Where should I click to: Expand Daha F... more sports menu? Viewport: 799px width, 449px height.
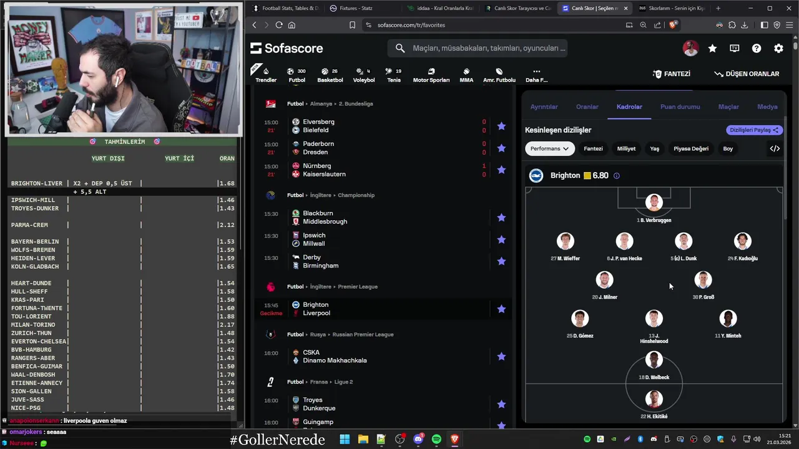pyautogui.click(x=536, y=75)
